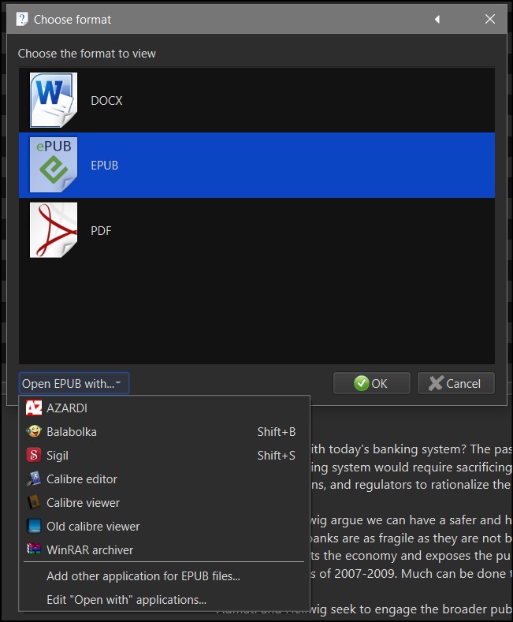Viewport: 513px width, 622px height.
Task: Click the gray X on Cancel
Action: [x=436, y=383]
